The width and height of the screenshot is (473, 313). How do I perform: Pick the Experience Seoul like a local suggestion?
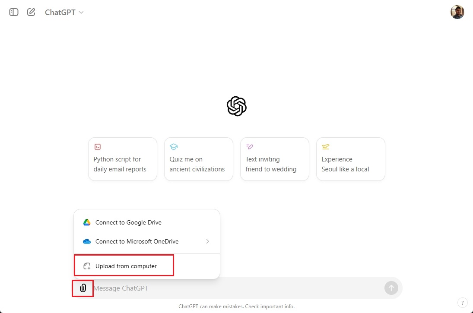[350, 159]
